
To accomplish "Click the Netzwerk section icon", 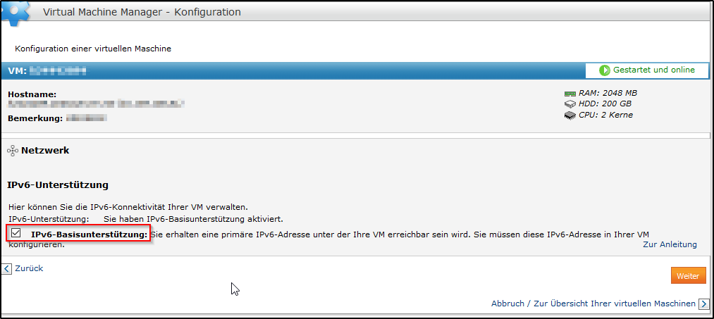I will point(12,151).
